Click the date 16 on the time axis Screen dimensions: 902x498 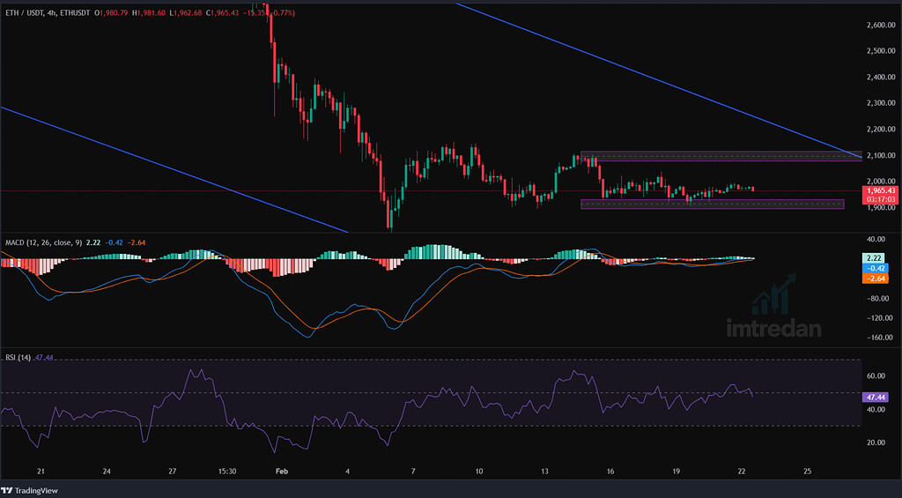coord(610,471)
